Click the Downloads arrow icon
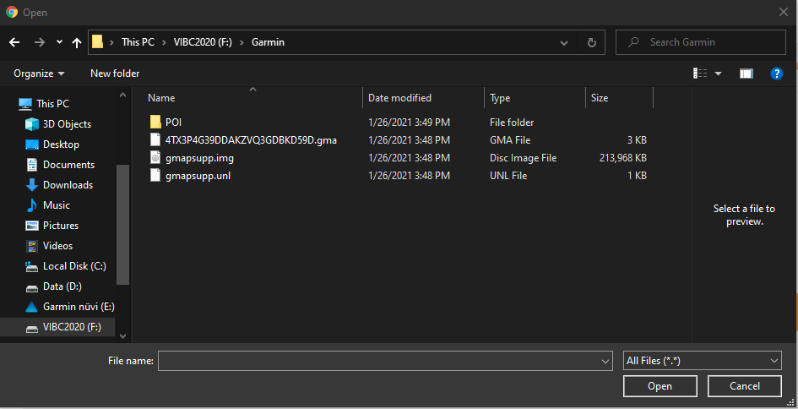 coord(32,185)
